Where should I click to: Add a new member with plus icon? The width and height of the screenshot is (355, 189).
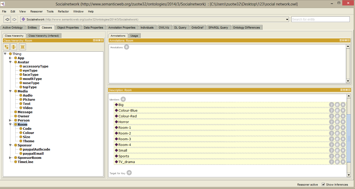point(123,99)
